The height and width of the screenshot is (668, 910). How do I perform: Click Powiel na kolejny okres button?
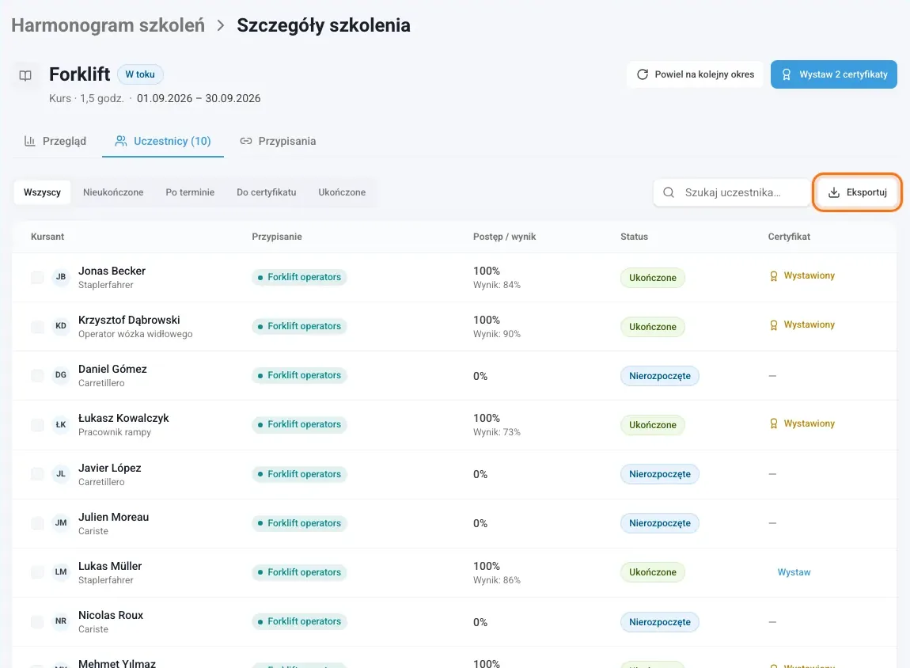click(x=696, y=74)
